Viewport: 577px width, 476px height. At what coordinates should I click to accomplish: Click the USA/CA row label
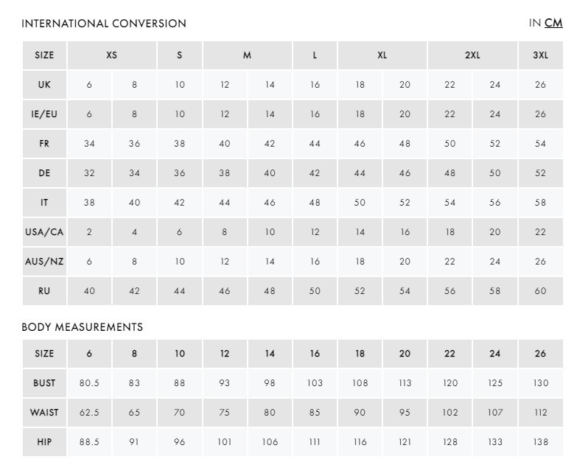[x=44, y=232]
